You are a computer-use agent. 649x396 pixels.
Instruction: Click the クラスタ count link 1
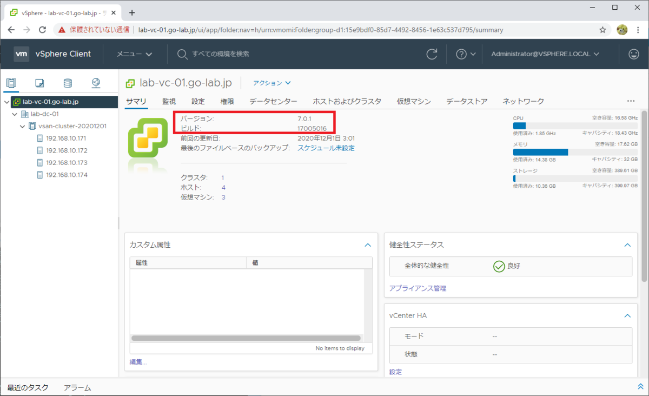223,177
